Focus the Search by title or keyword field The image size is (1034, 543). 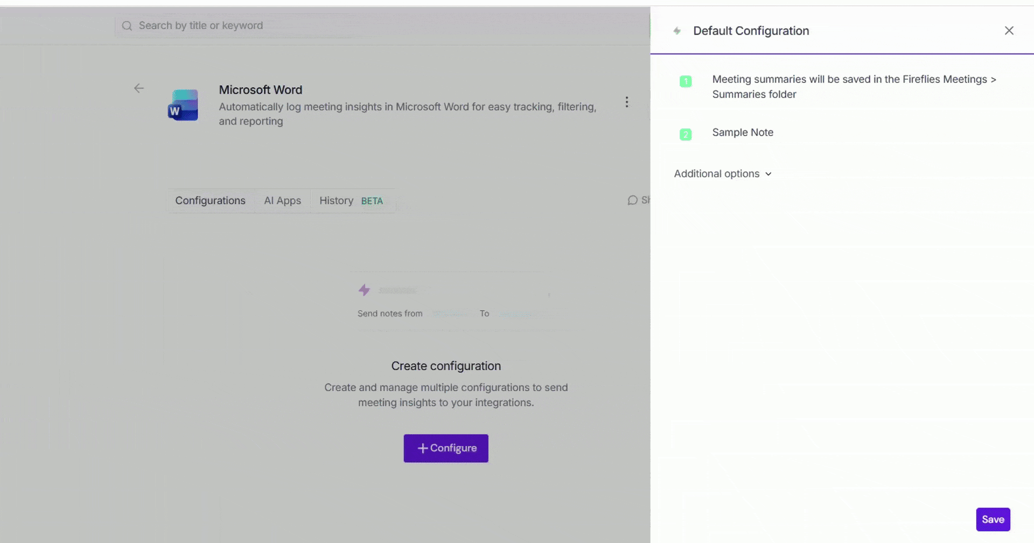[x=382, y=25]
